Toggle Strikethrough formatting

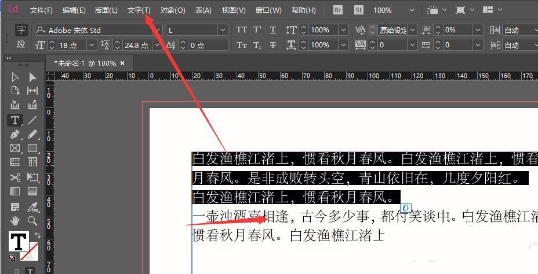coord(273,45)
